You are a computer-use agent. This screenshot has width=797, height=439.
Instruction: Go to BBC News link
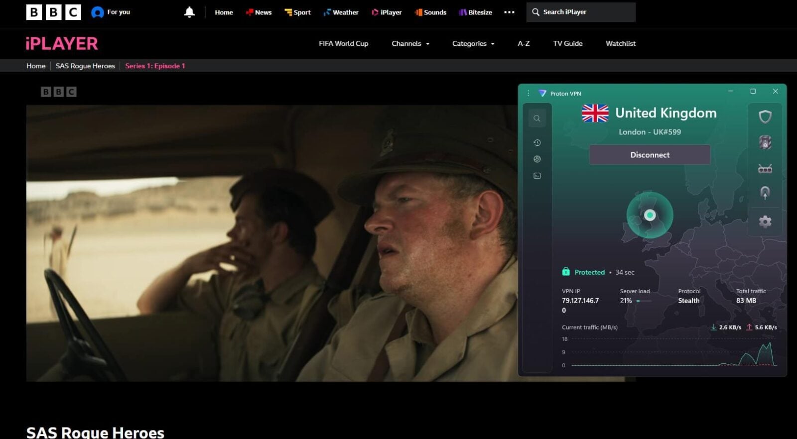[x=259, y=12]
